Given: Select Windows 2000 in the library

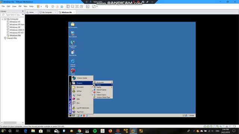Looking at the screenshot, I should pyautogui.click(x=16, y=30).
